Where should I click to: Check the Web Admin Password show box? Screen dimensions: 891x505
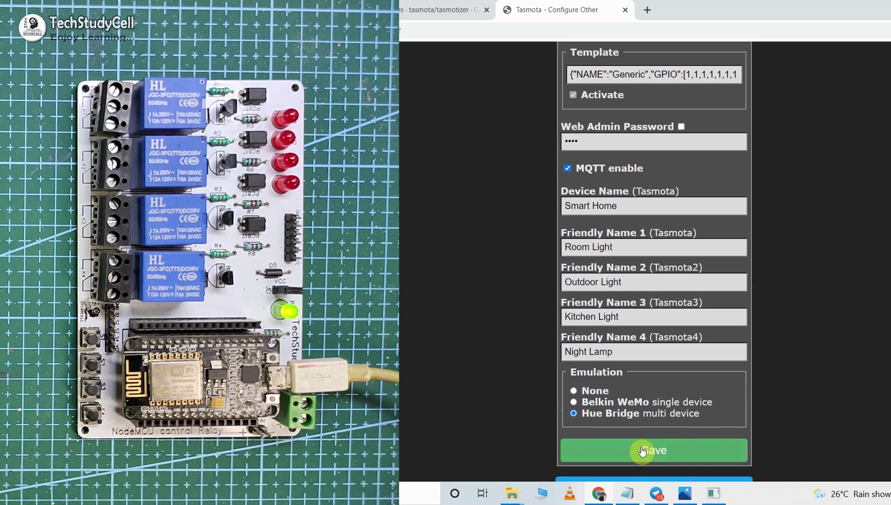pyautogui.click(x=681, y=126)
